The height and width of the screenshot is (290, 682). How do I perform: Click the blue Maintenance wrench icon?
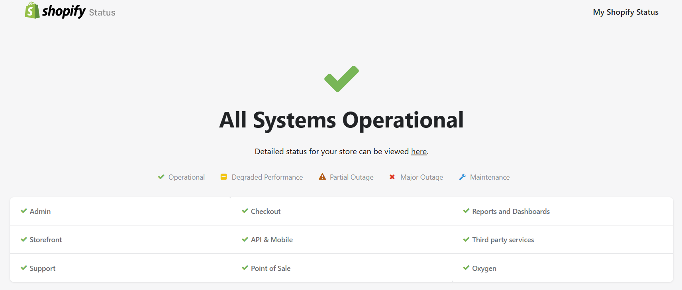click(x=463, y=176)
